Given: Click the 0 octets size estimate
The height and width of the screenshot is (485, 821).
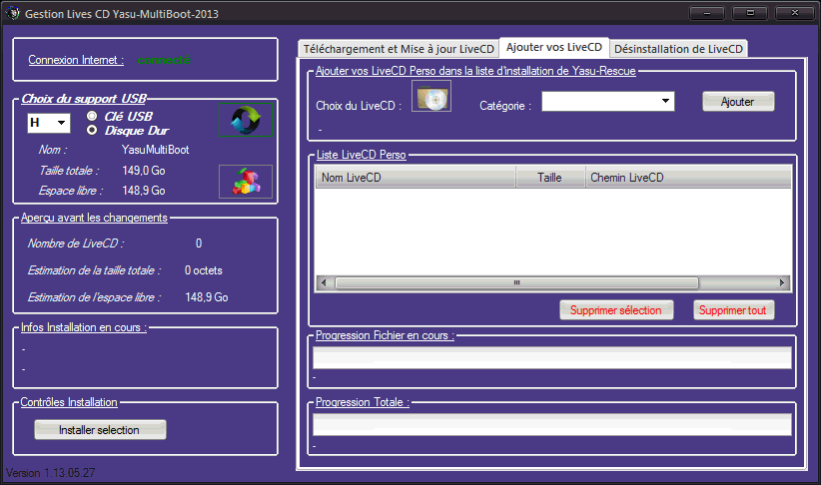Looking at the screenshot, I should [204, 270].
